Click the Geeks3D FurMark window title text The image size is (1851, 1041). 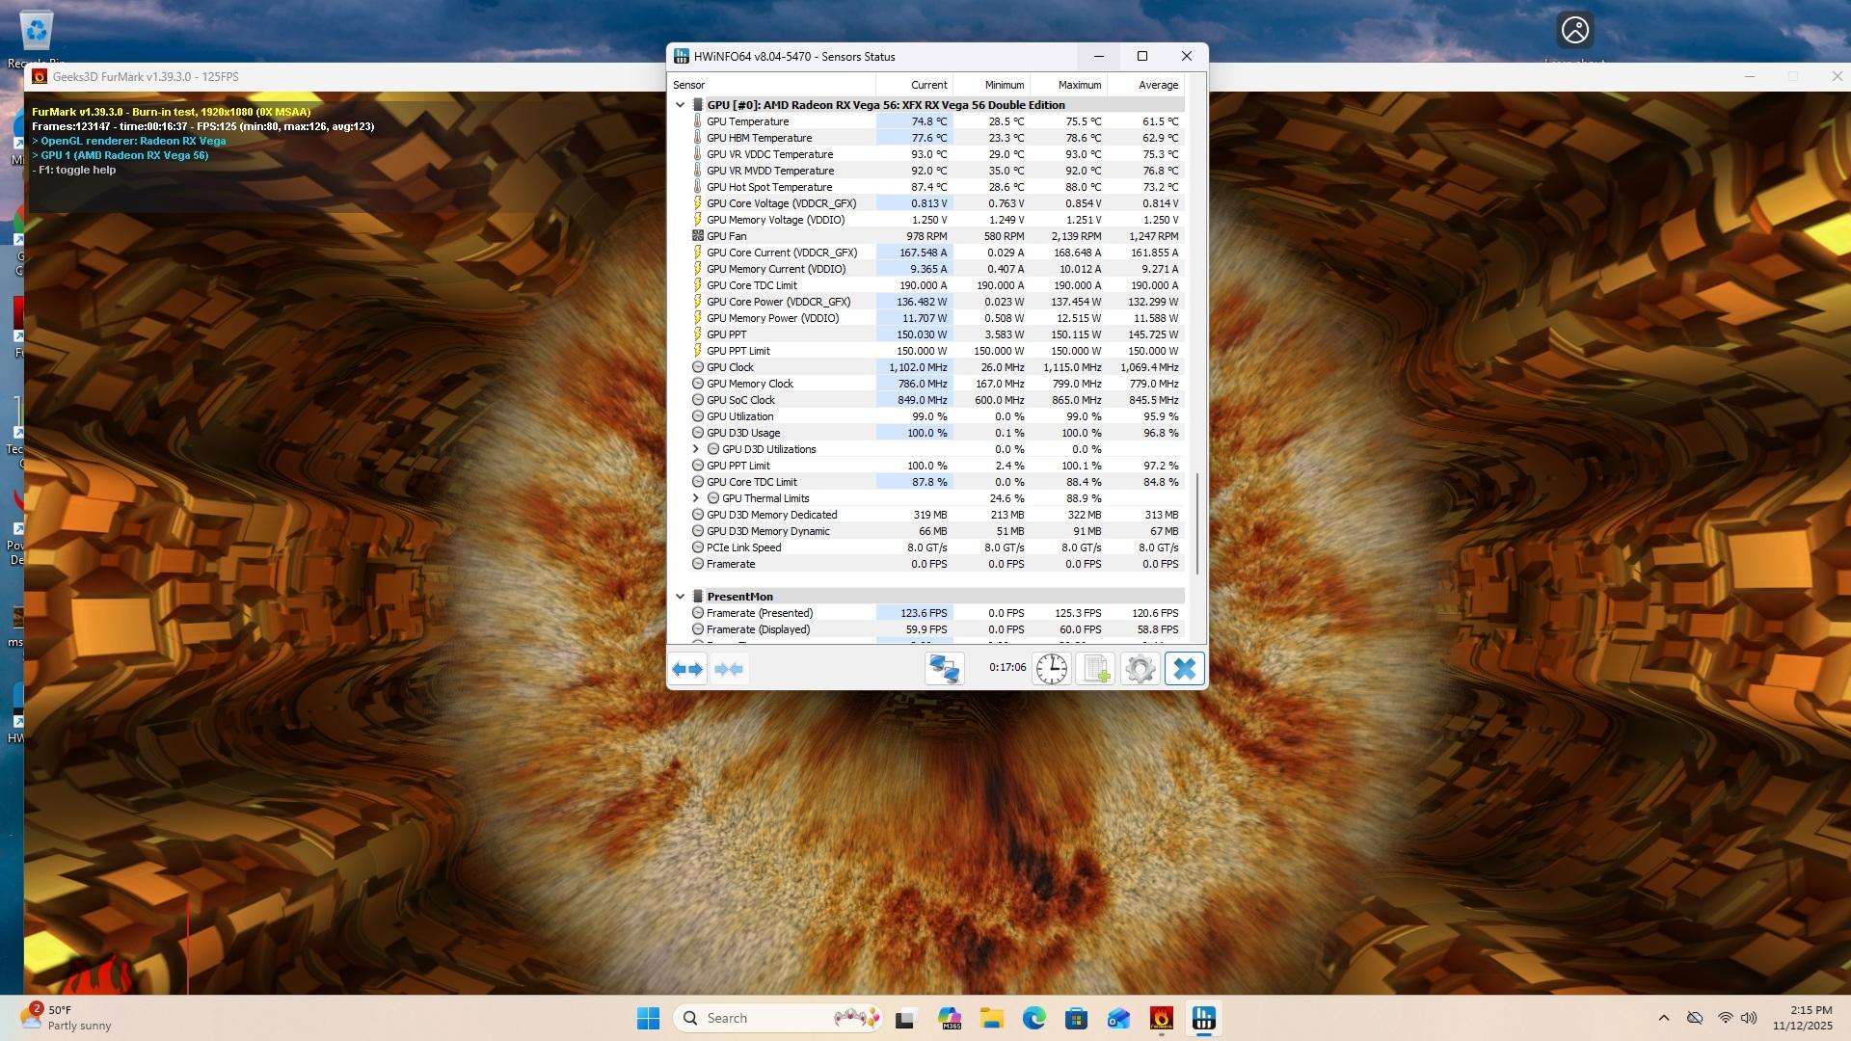146,77
